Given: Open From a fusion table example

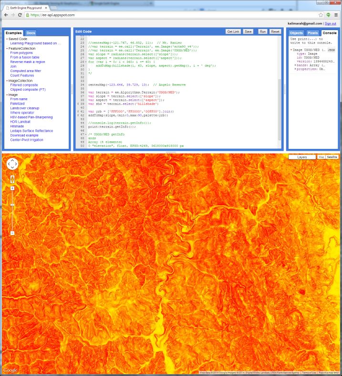Looking at the screenshot, I should [25, 57].
